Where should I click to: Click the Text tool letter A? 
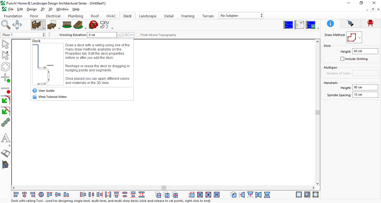click(x=6, y=138)
